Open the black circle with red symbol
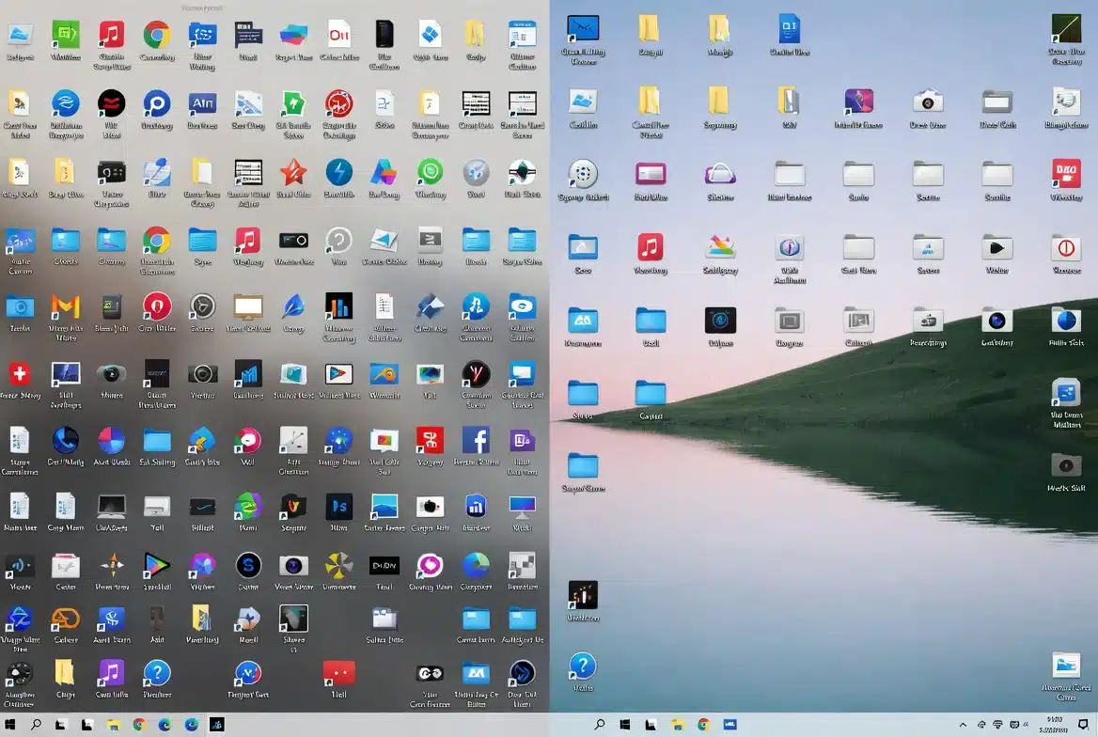This screenshot has width=1098, height=737. (x=111, y=103)
